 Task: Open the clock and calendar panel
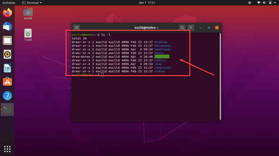[147, 3]
